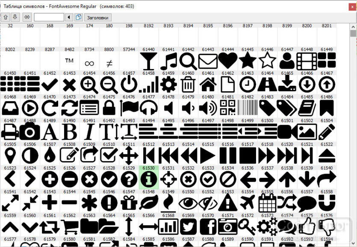This screenshot has height=247, width=357.
Task: Select the padlock glyph 61475
Action: [x=109, y=108]
